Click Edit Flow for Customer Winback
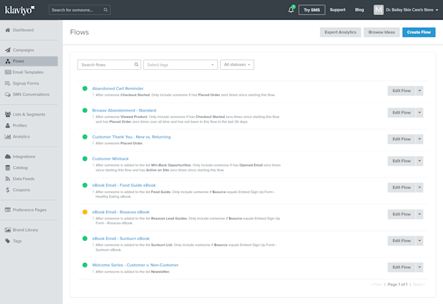 [x=401, y=161]
